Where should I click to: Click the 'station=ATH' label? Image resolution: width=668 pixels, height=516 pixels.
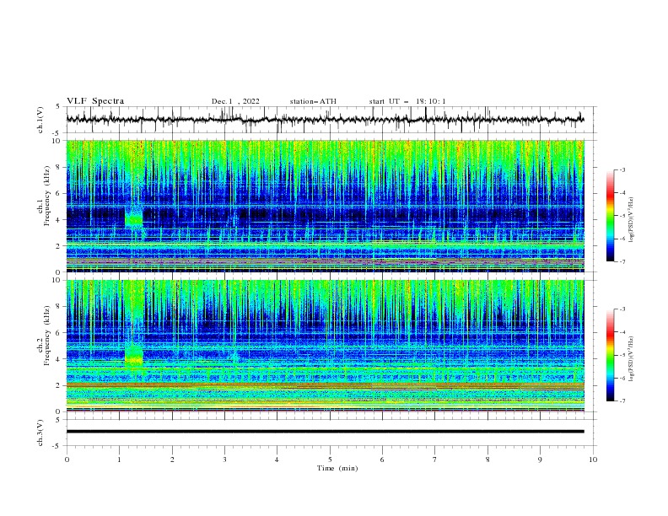pyautogui.click(x=313, y=101)
